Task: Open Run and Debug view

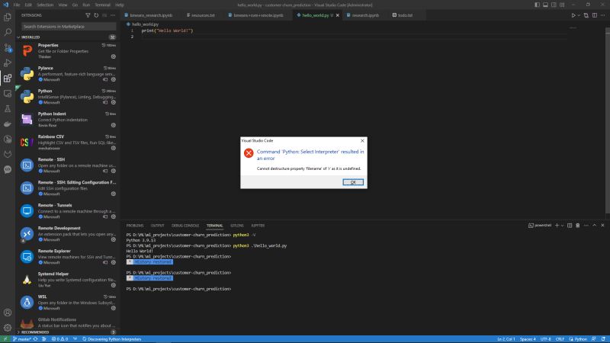Action: click(8, 63)
